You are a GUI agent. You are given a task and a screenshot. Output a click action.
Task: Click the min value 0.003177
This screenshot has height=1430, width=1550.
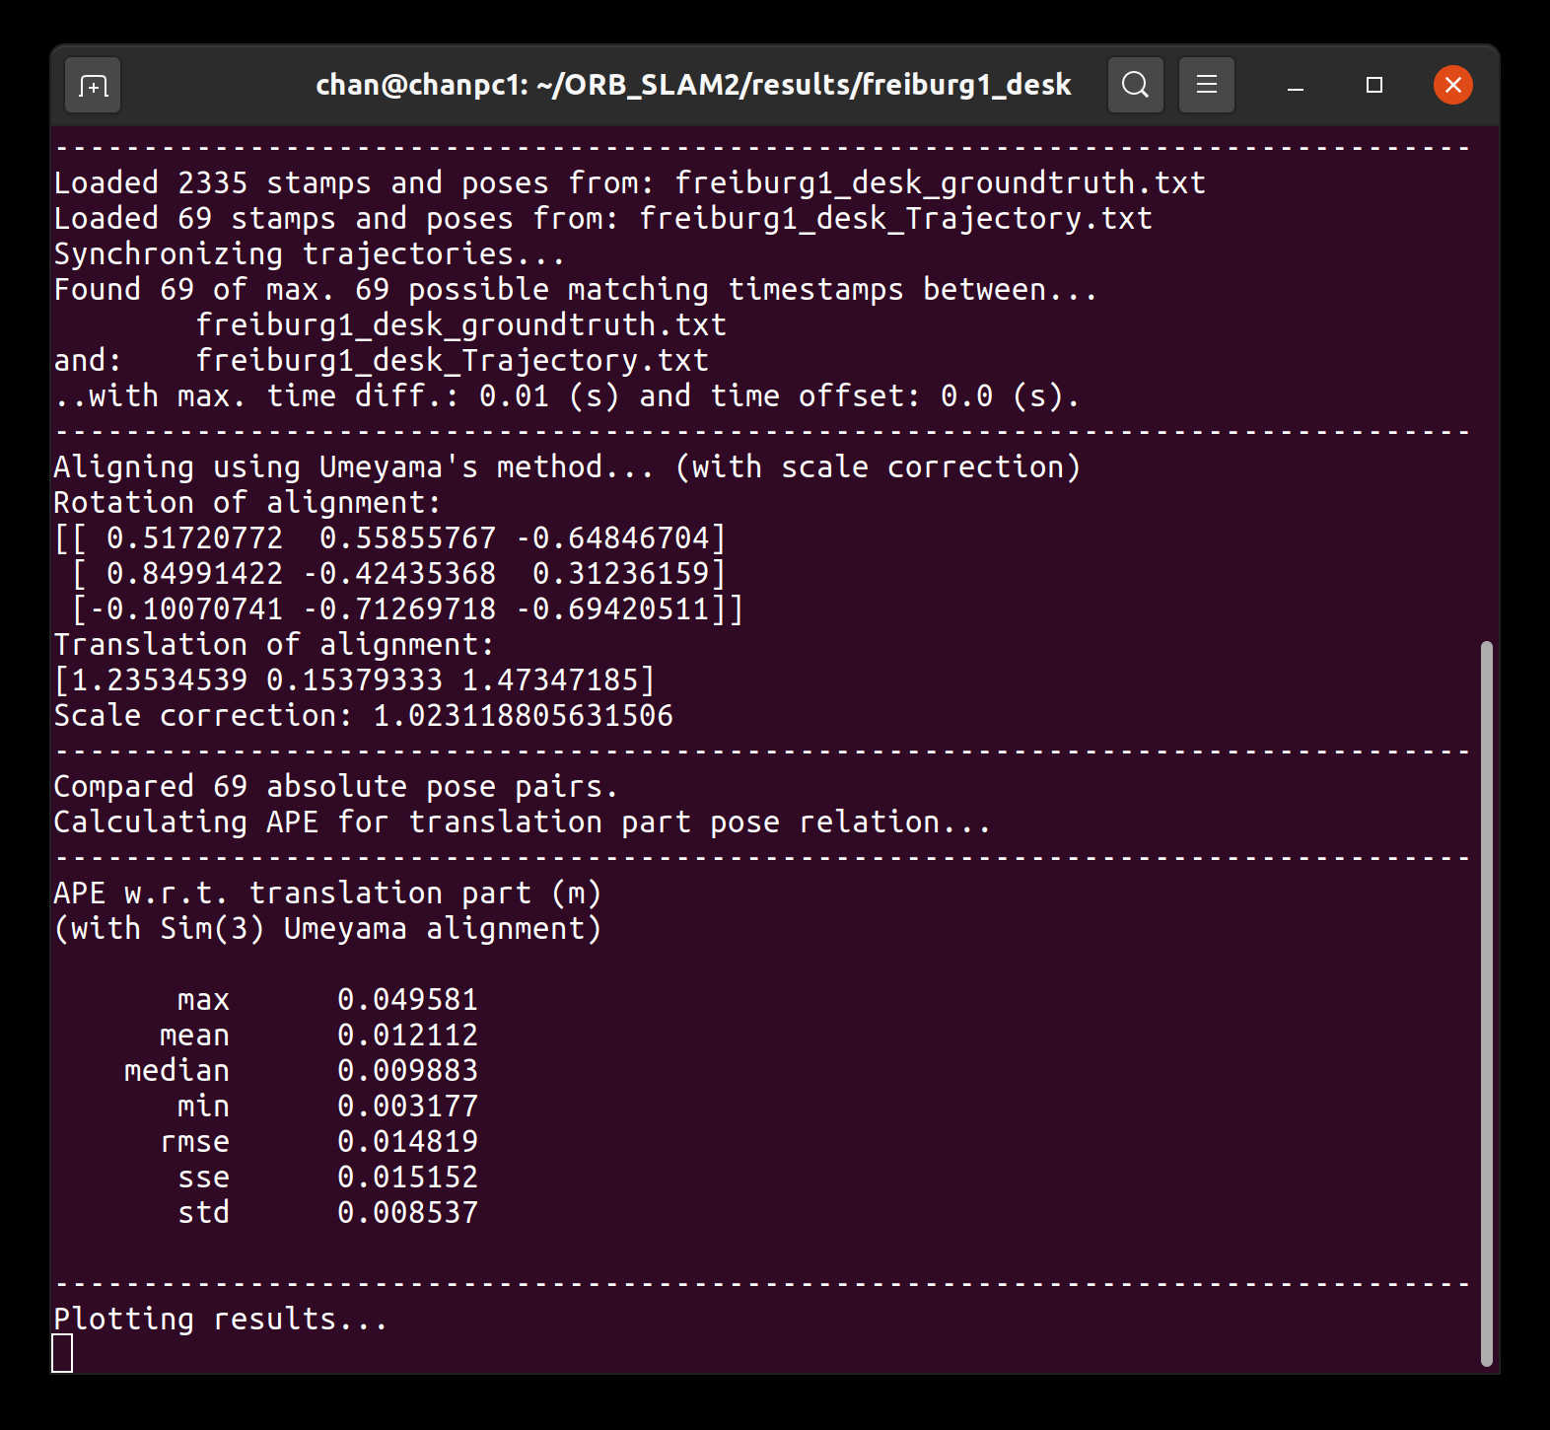(407, 1107)
